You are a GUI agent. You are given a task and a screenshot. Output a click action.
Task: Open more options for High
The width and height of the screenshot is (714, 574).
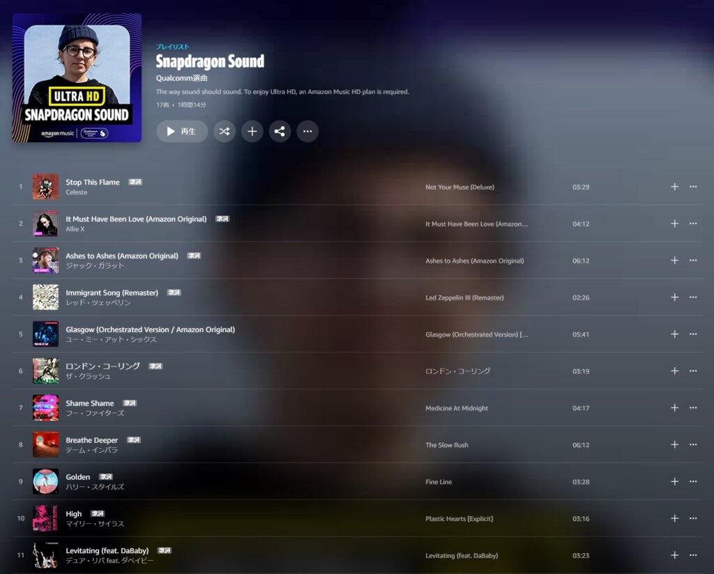[693, 518]
